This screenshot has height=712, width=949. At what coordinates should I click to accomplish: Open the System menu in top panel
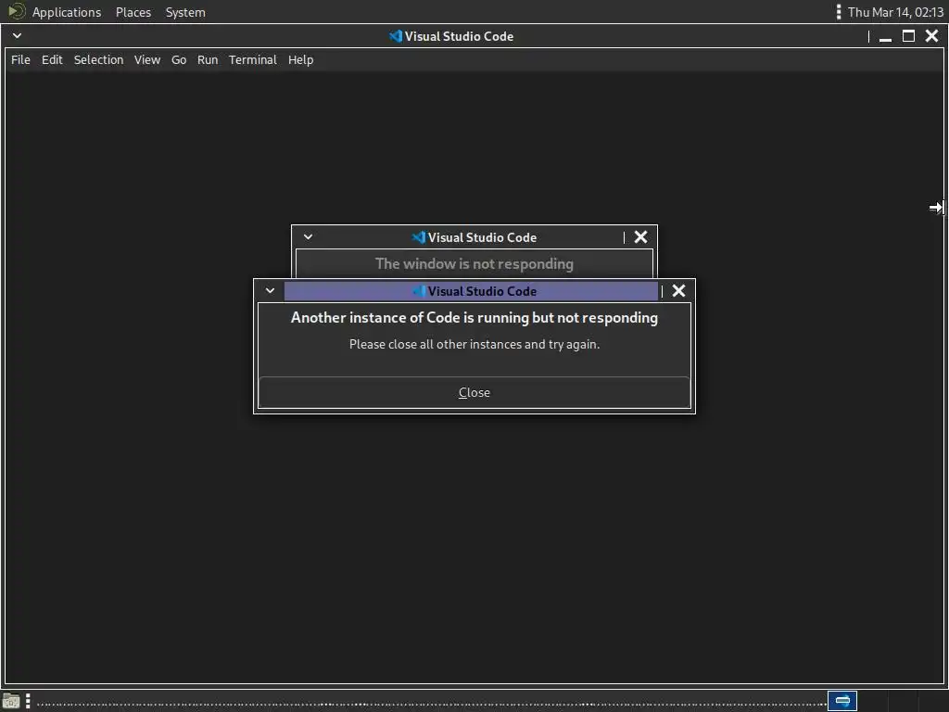click(x=185, y=12)
